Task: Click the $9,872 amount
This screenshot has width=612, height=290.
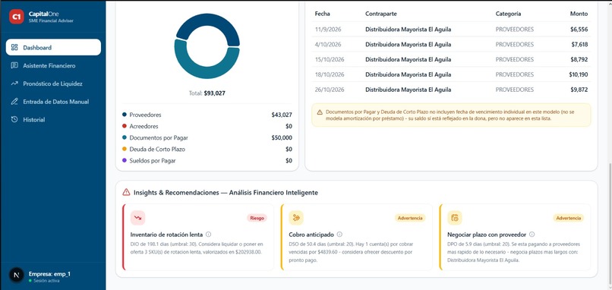Action: tap(579, 90)
